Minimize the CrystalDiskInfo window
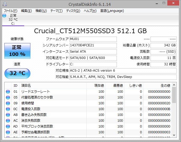The height and width of the screenshot is (142, 181). point(157,3)
